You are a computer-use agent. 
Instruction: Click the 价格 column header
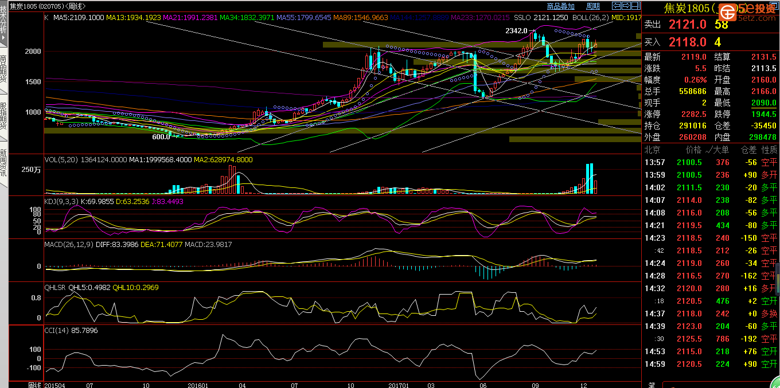[693, 150]
